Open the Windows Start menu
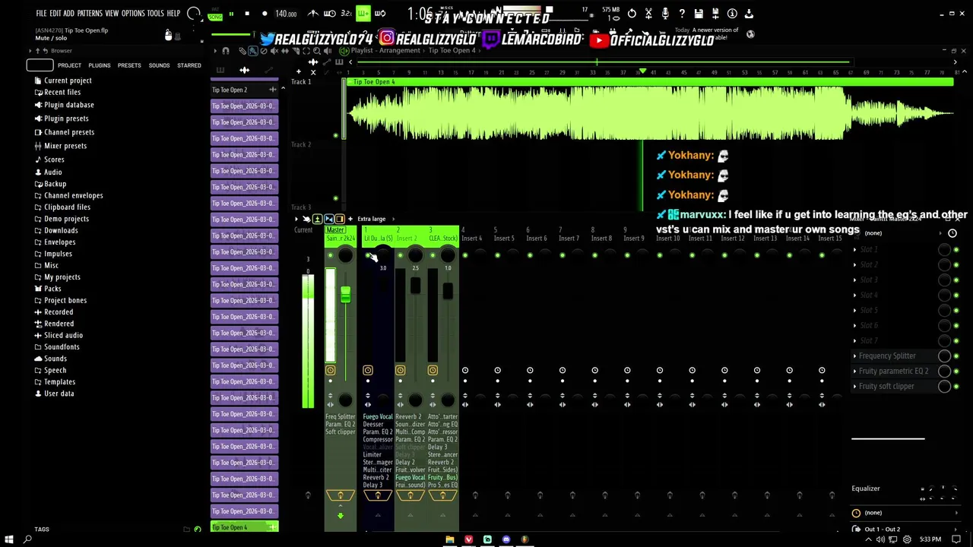Image resolution: width=973 pixels, height=547 pixels. point(9,539)
